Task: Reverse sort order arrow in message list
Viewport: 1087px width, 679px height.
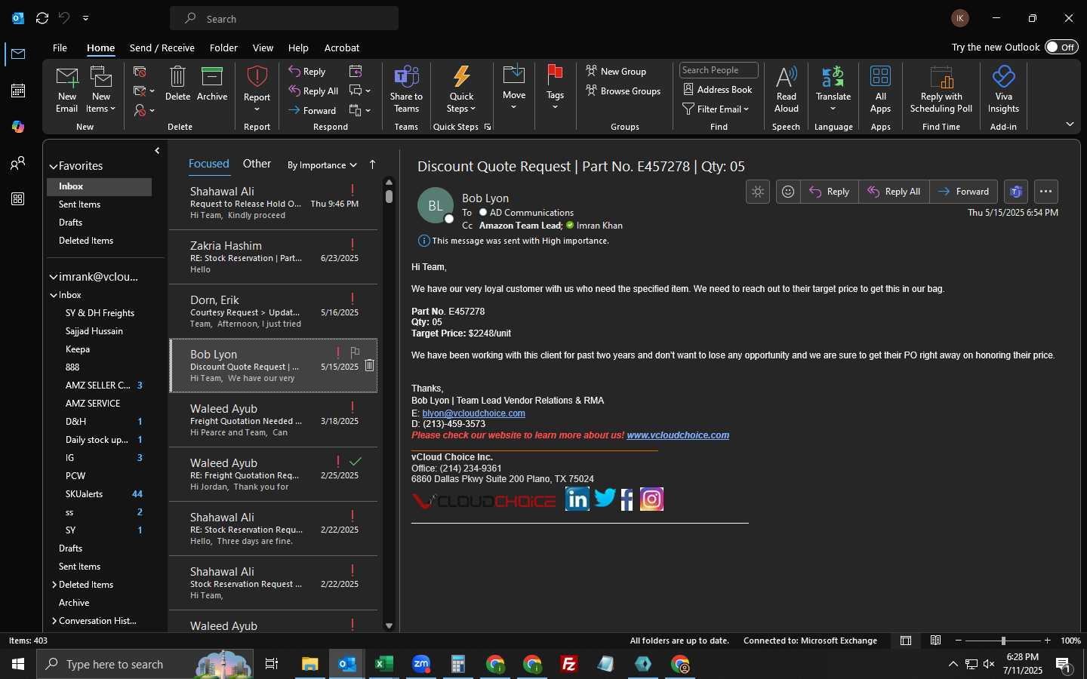Action: pos(372,164)
